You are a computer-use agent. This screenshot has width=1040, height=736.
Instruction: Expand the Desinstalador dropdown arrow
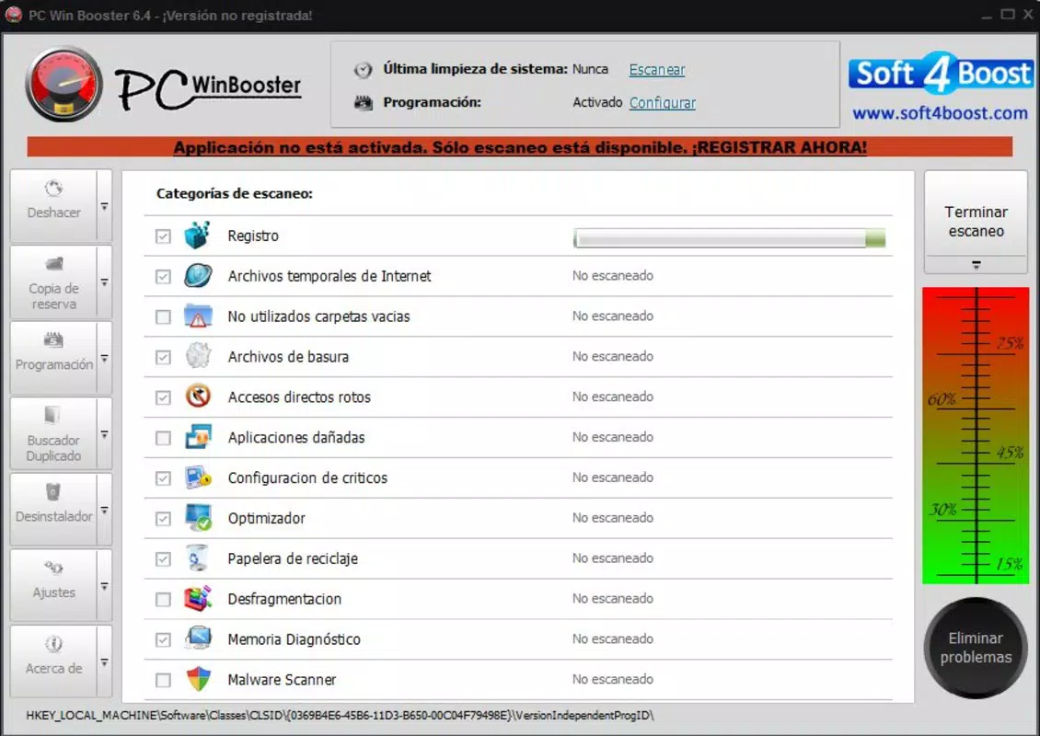click(x=105, y=510)
